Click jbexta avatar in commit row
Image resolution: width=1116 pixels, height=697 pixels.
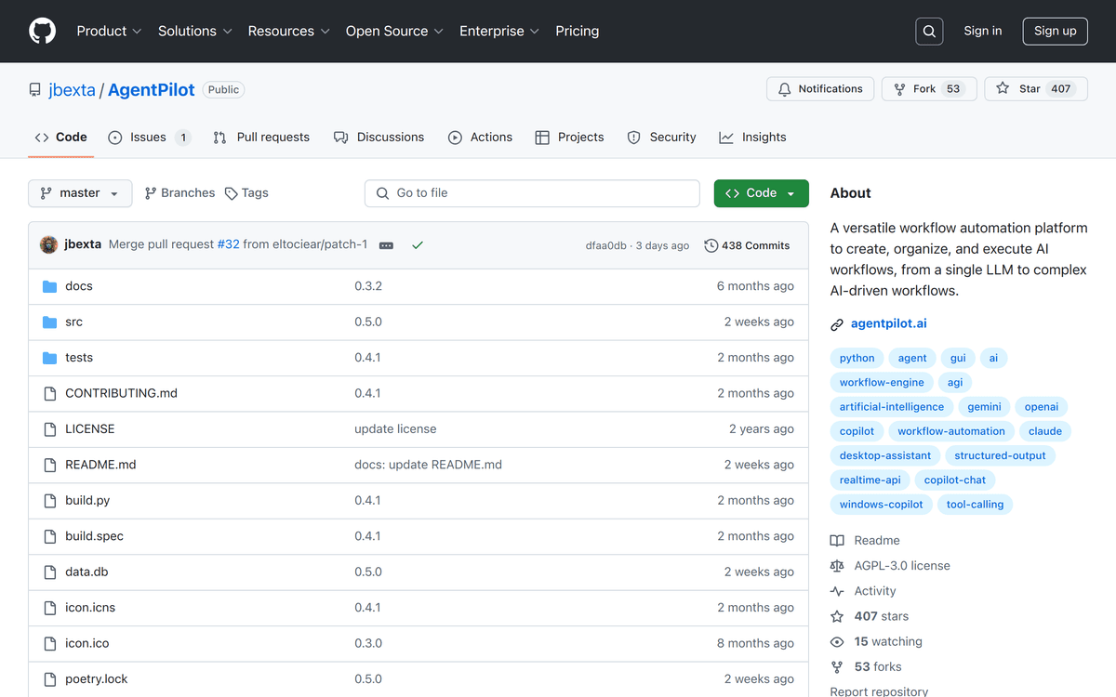tap(49, 245)
